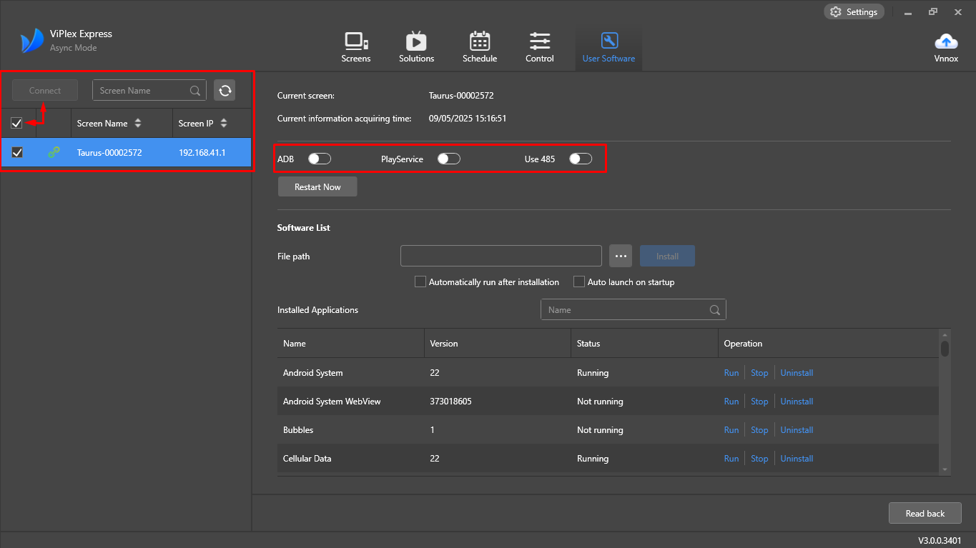This screenshot has height=548, width=976.
Task: Select the Taurus-00002572 screen row
Action: pyautogui.click(x=126, y=152)
